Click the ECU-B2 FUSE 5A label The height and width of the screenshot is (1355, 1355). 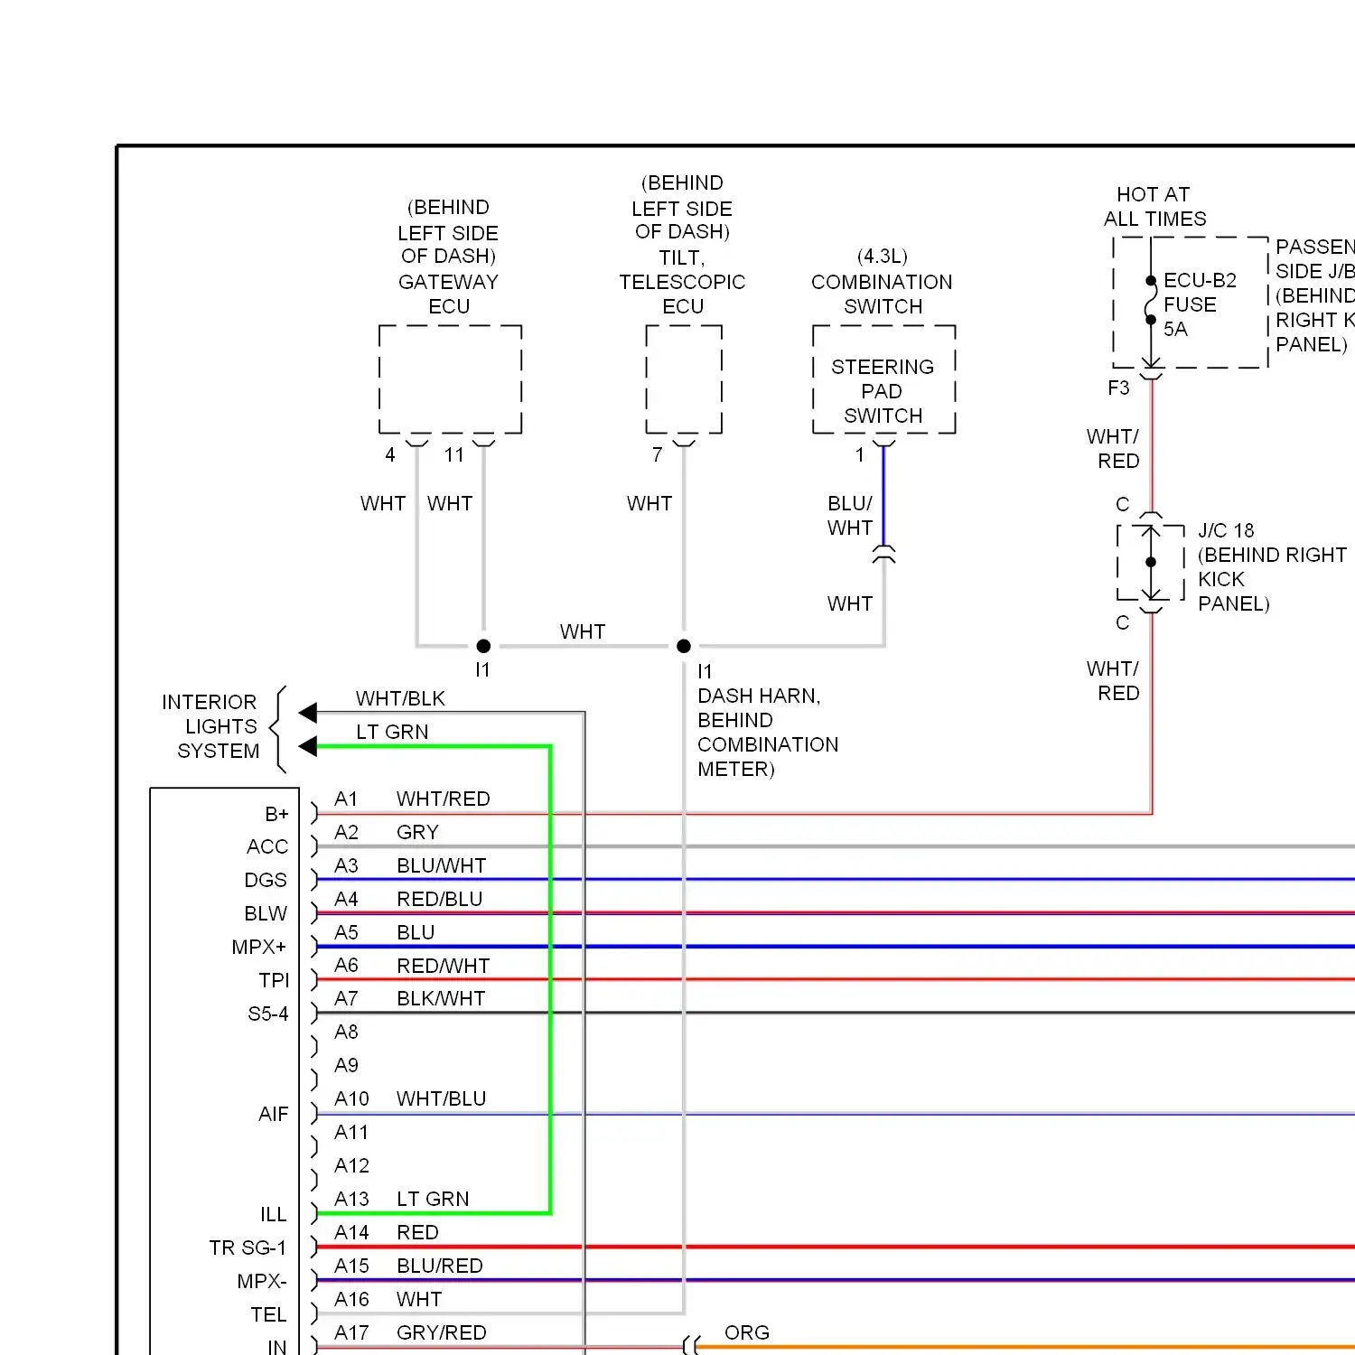[1200, 304]
